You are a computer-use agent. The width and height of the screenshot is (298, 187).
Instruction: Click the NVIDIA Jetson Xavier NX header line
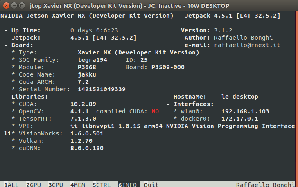click(140, 16)
